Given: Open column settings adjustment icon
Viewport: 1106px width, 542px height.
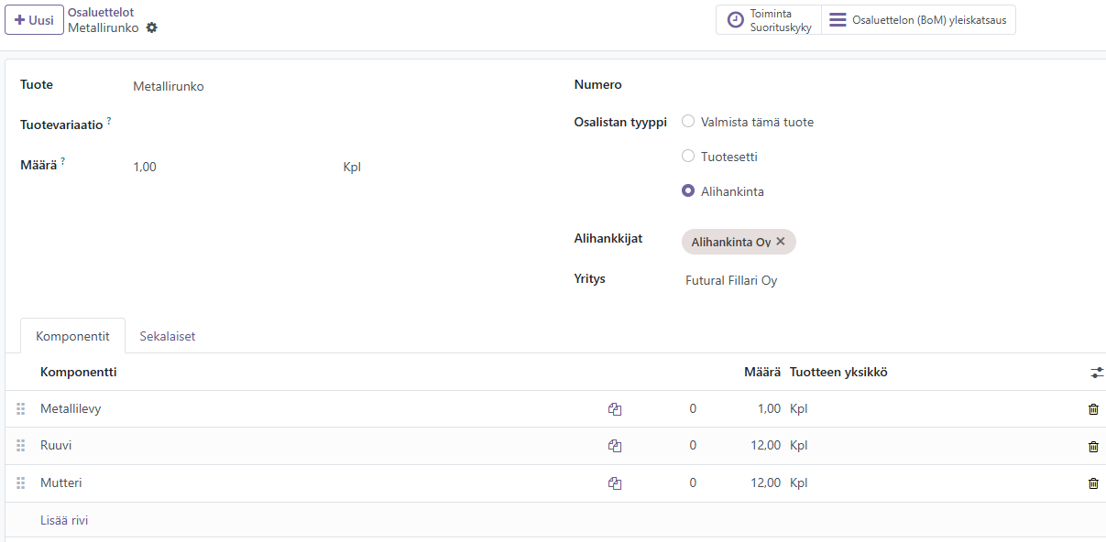Looking at the screenshot, I should click(1097, 373).
